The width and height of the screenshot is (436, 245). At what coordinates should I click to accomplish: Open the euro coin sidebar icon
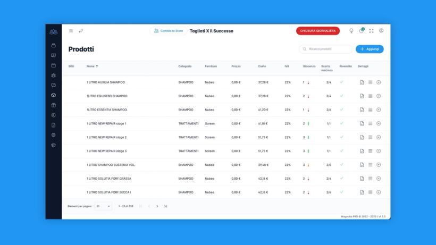(53, 115)
